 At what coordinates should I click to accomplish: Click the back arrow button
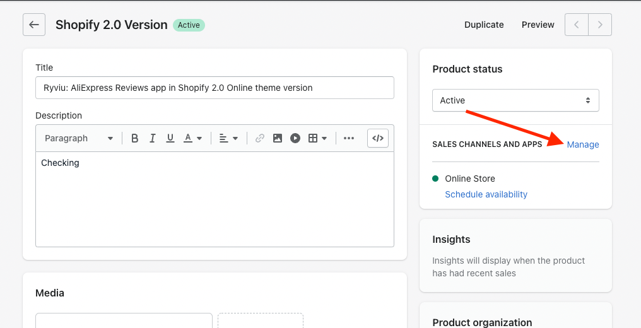point(34,25)
